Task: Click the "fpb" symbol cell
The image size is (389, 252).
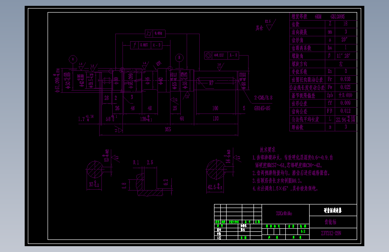Action: pyautogui.click(x=330, y=95)
